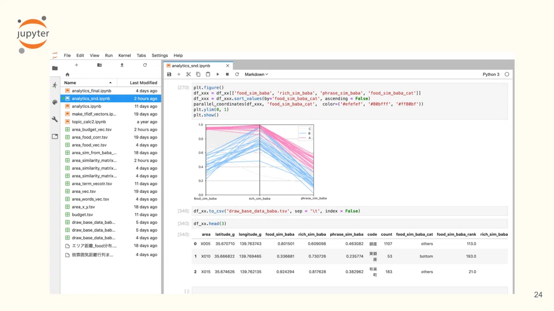The width and height of the screenshot is (554, 311).
Task: Sort files by Last Modified header
Action: coord(138,82)
